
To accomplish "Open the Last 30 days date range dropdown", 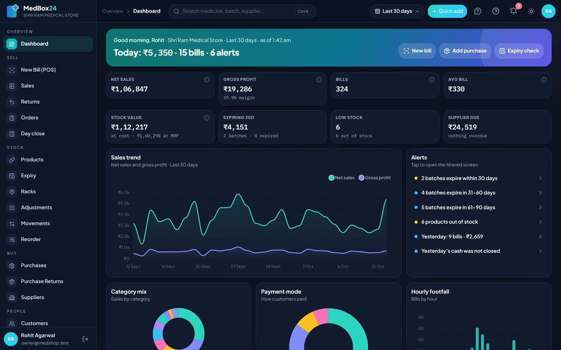I will (397, 11).
